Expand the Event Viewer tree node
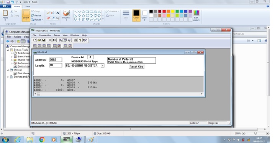This screenshot has height=144, width=275. pos(12,56)
